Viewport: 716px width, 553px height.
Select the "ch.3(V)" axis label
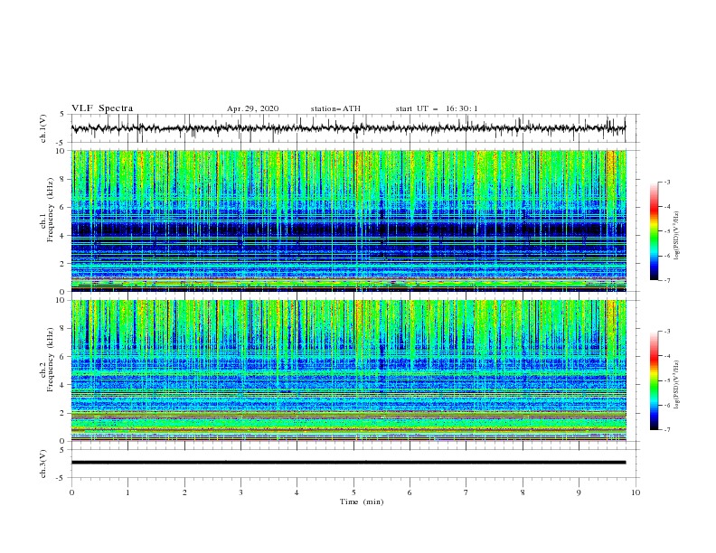43,464
